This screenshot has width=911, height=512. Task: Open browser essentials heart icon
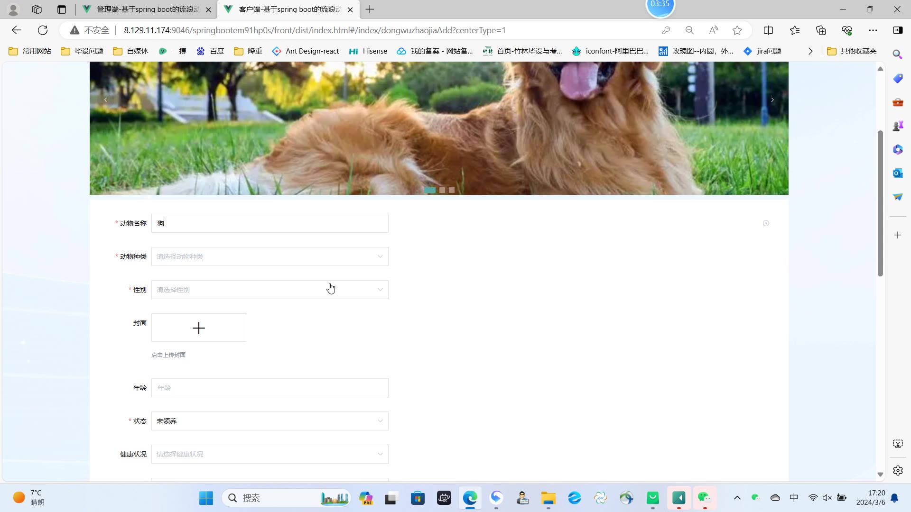847,30
